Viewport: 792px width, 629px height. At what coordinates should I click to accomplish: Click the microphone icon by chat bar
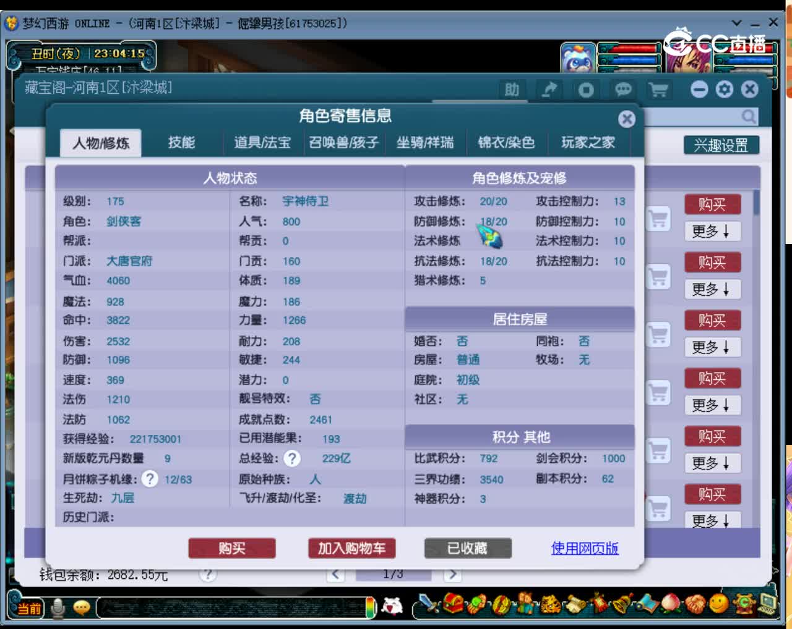(x=58, y=609)
